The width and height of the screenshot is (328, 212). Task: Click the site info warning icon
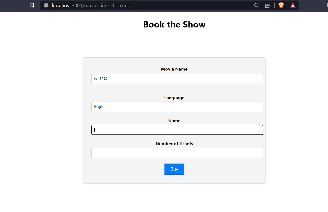pos(46,5)
